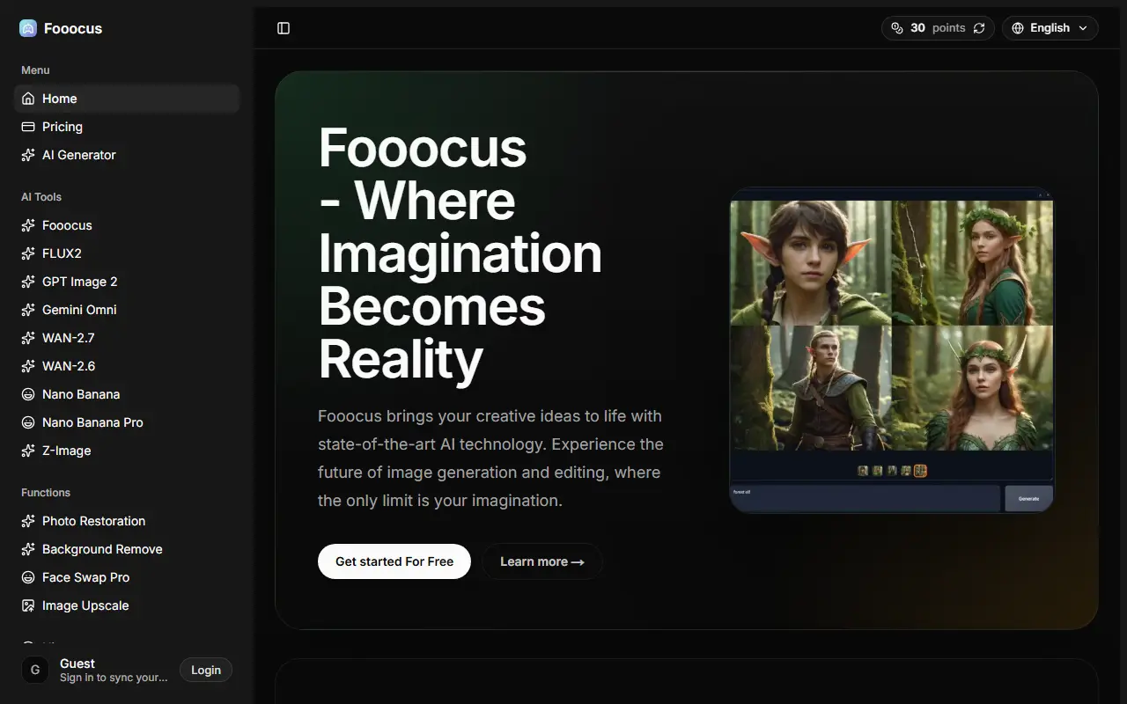The width and height of the screenshot is (1127, 704).
Task: Click the Nano Banana smiley icon
Action: tap(28, 394)
